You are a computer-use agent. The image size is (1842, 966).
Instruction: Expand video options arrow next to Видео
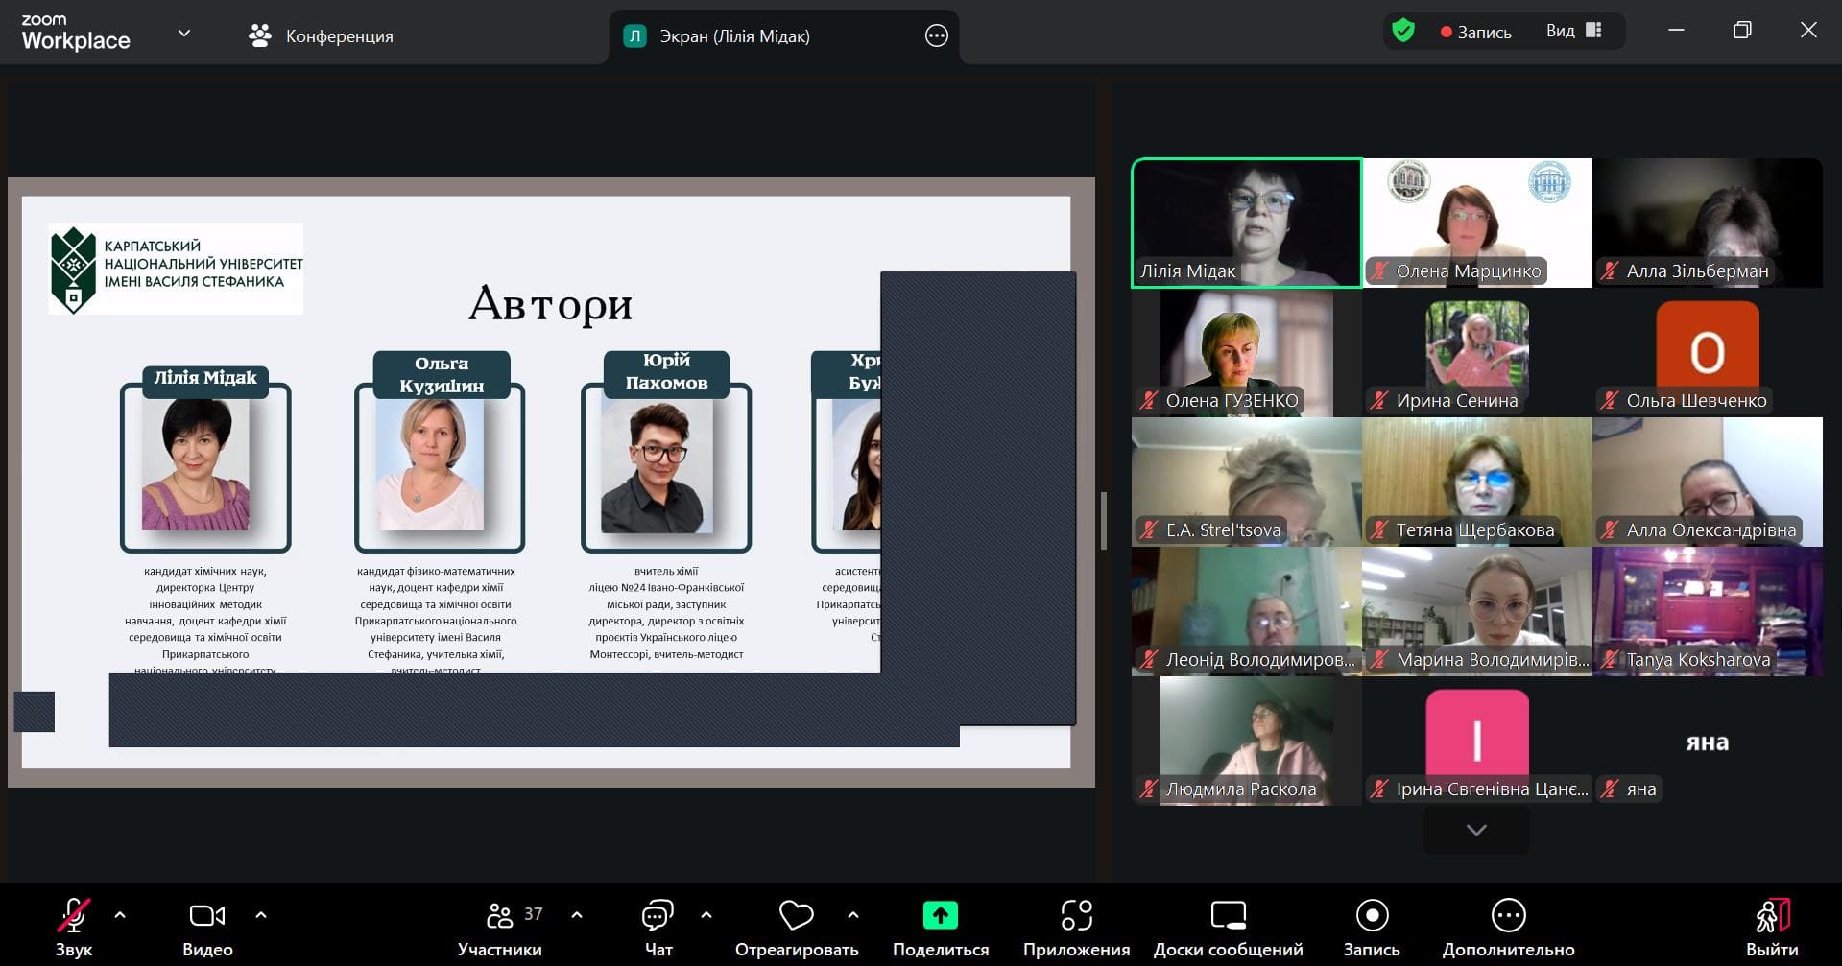261,915
